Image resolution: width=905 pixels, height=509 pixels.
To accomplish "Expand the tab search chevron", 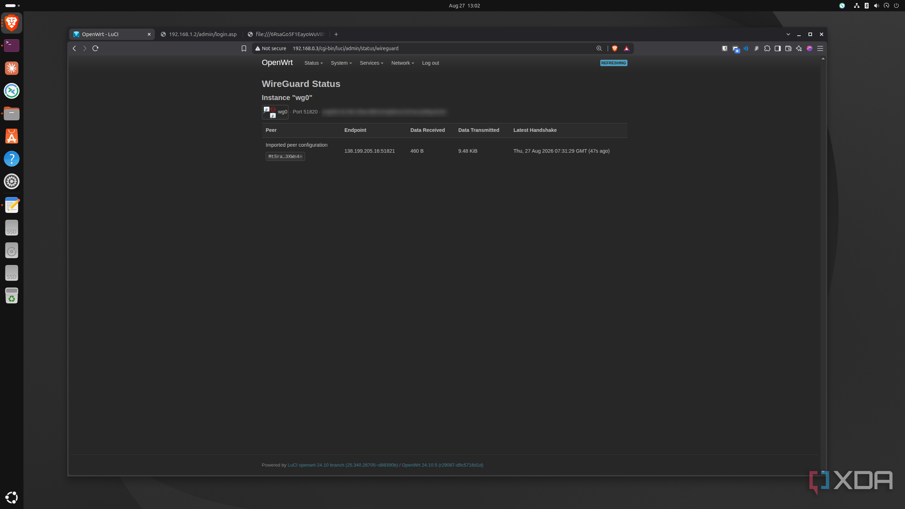I will click(x=788, y=34).
